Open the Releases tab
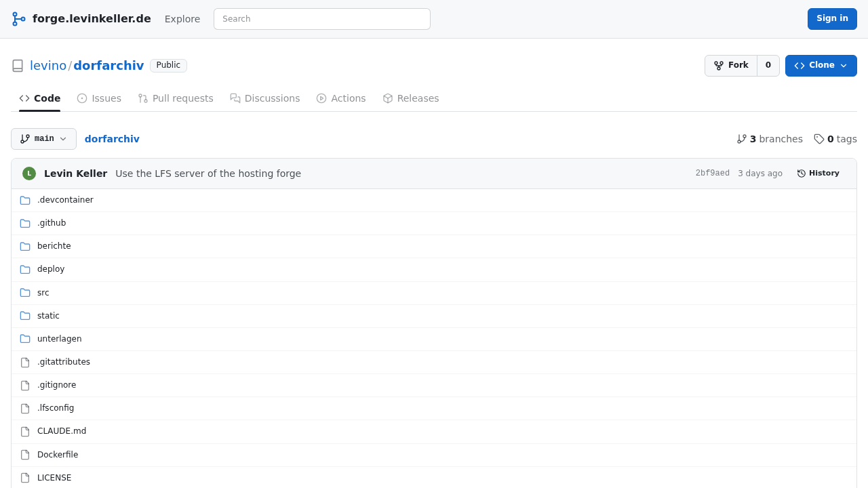 tap(411, 98)
